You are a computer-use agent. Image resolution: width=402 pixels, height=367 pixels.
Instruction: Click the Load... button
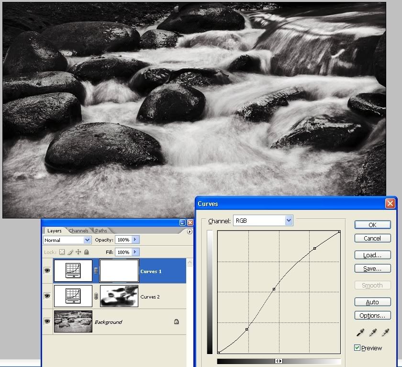(372, 255)
